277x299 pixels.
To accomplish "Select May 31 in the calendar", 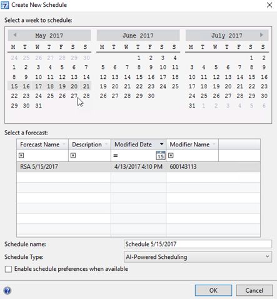I will (38, 106).
